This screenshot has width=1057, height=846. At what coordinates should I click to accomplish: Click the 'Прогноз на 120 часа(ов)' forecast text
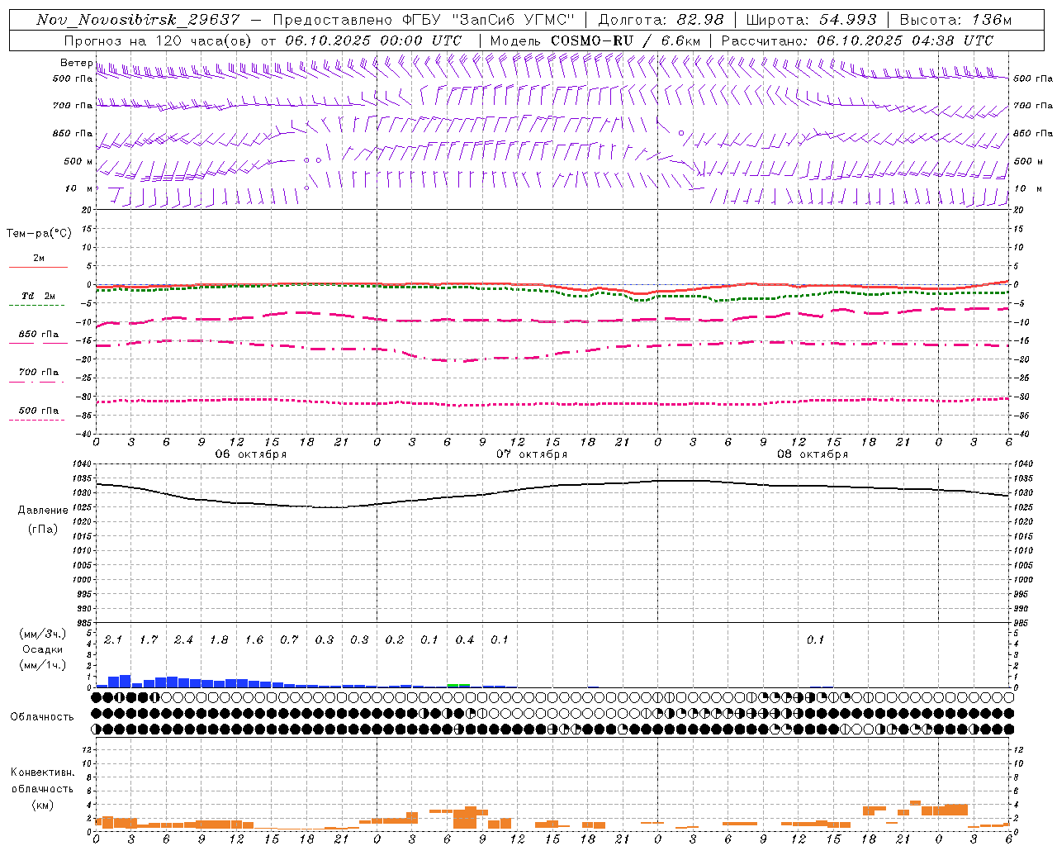pos(159,40)
